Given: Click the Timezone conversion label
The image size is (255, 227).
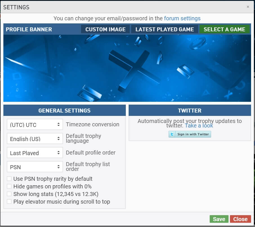Looking at the screenshot, I should (x=93, y=125).
